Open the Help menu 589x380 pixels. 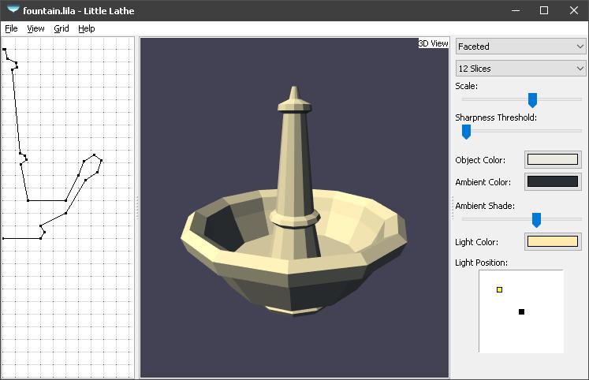[87, 28]
